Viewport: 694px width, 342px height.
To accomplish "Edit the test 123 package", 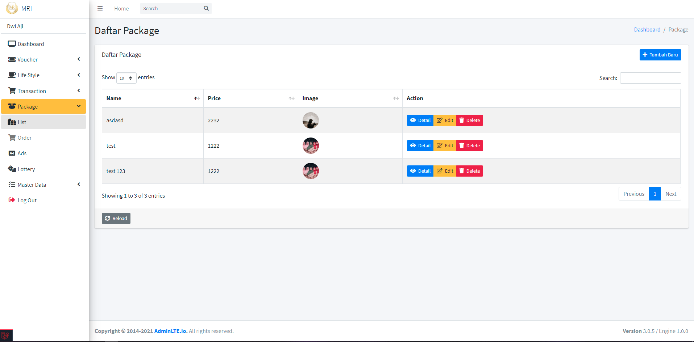I will pos(445,171).
